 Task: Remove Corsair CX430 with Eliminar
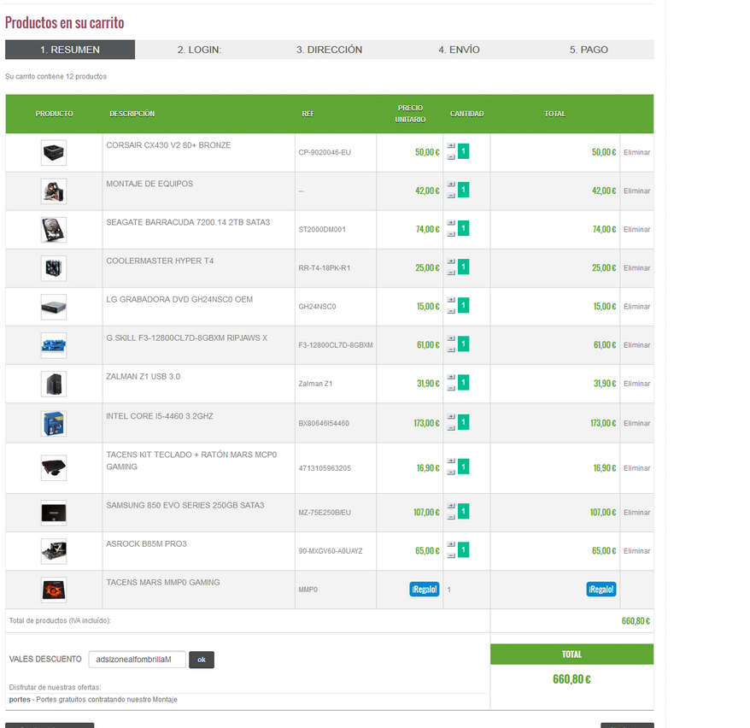pyautogui.click(x=636, y=152)
